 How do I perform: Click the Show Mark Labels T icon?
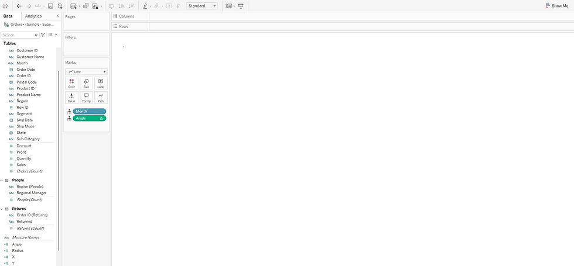coord(169,6)
